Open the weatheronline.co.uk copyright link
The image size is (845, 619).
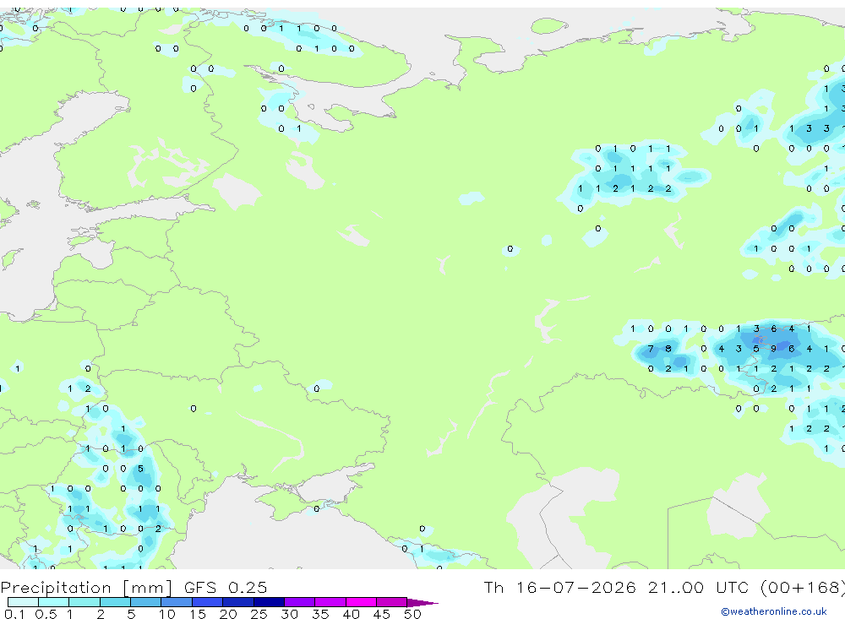pyautogui.click(x=773, y=611)
